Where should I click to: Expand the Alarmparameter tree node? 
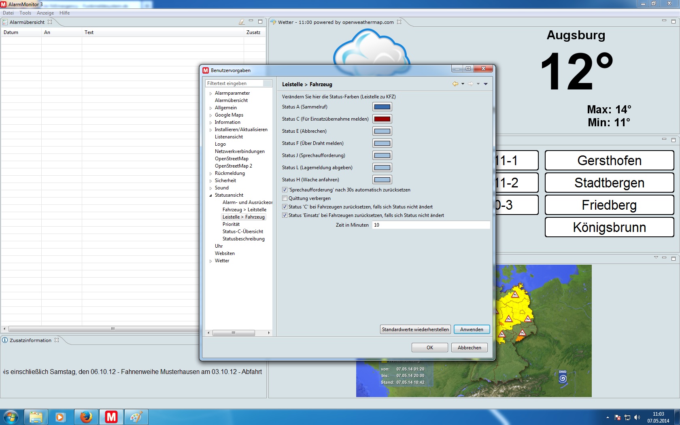(x=210, y=93)
